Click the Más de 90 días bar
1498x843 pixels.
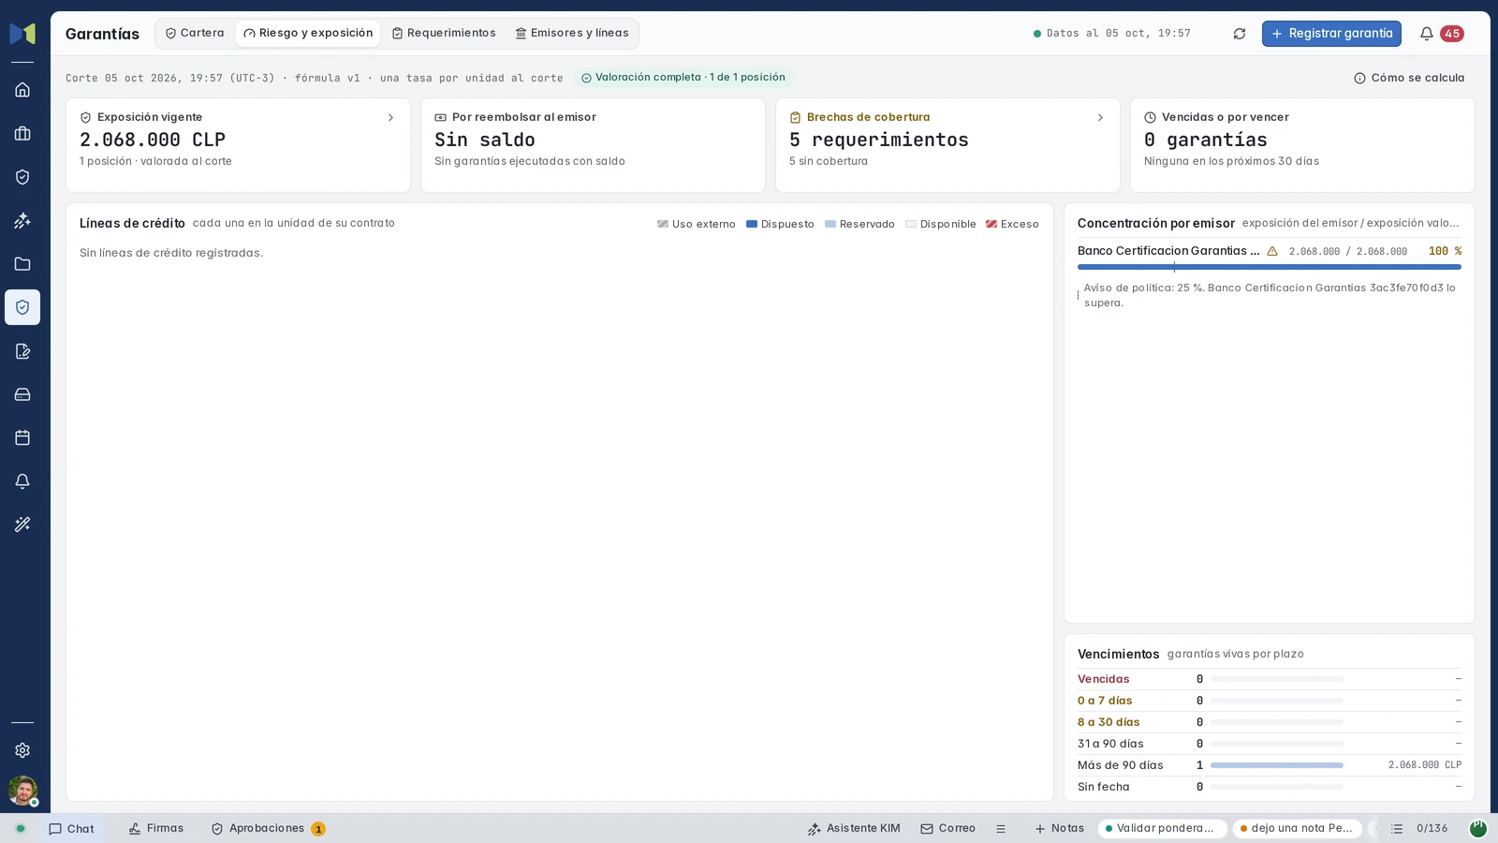point(1277,765)
